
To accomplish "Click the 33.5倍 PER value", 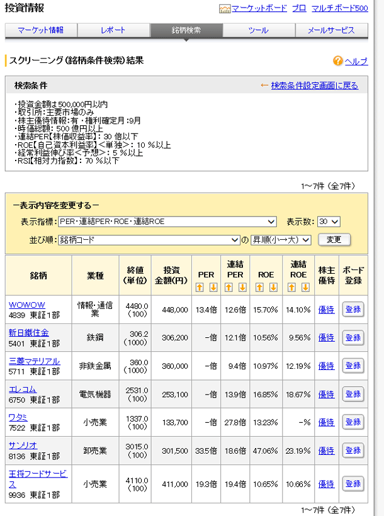I will click(x=206, y=451).
